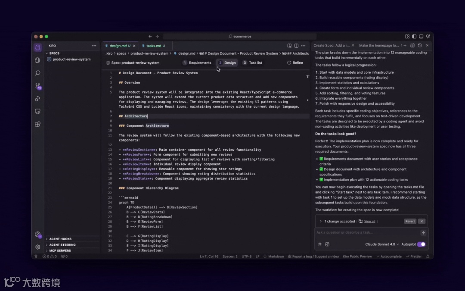
Task: Open the notifications bell in status bar
Action: (x=428, y=257)
